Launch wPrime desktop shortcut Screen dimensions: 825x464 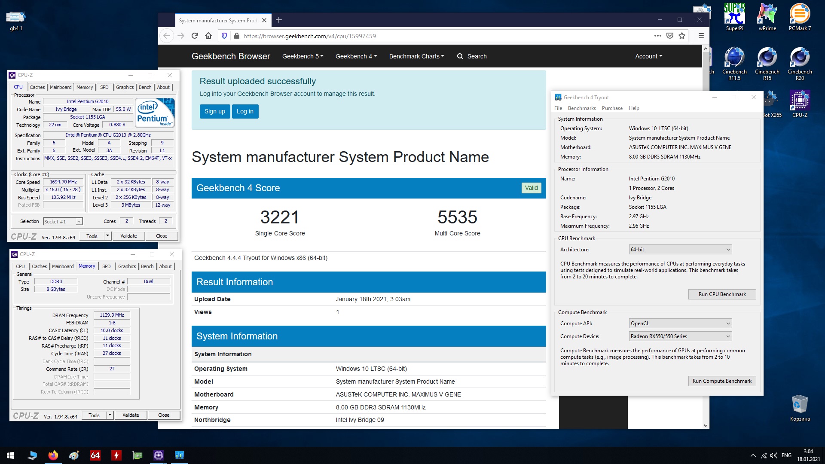click(767, 17)
